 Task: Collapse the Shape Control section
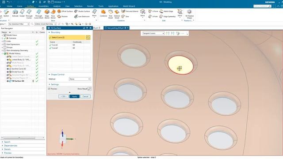[49, 75]
